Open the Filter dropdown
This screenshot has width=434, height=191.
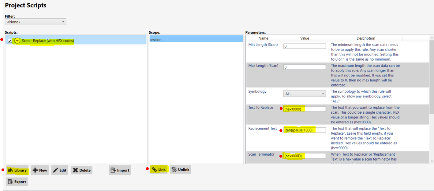(36, 22)
